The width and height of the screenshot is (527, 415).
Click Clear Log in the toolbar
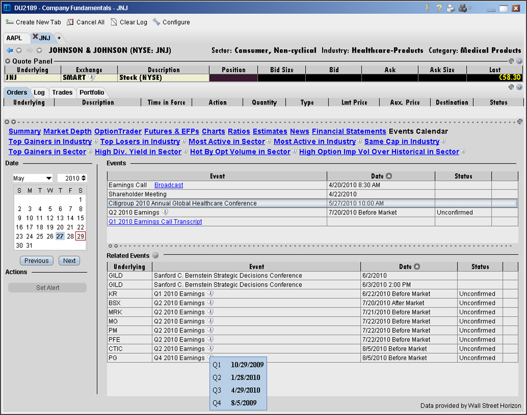[129, 22]
